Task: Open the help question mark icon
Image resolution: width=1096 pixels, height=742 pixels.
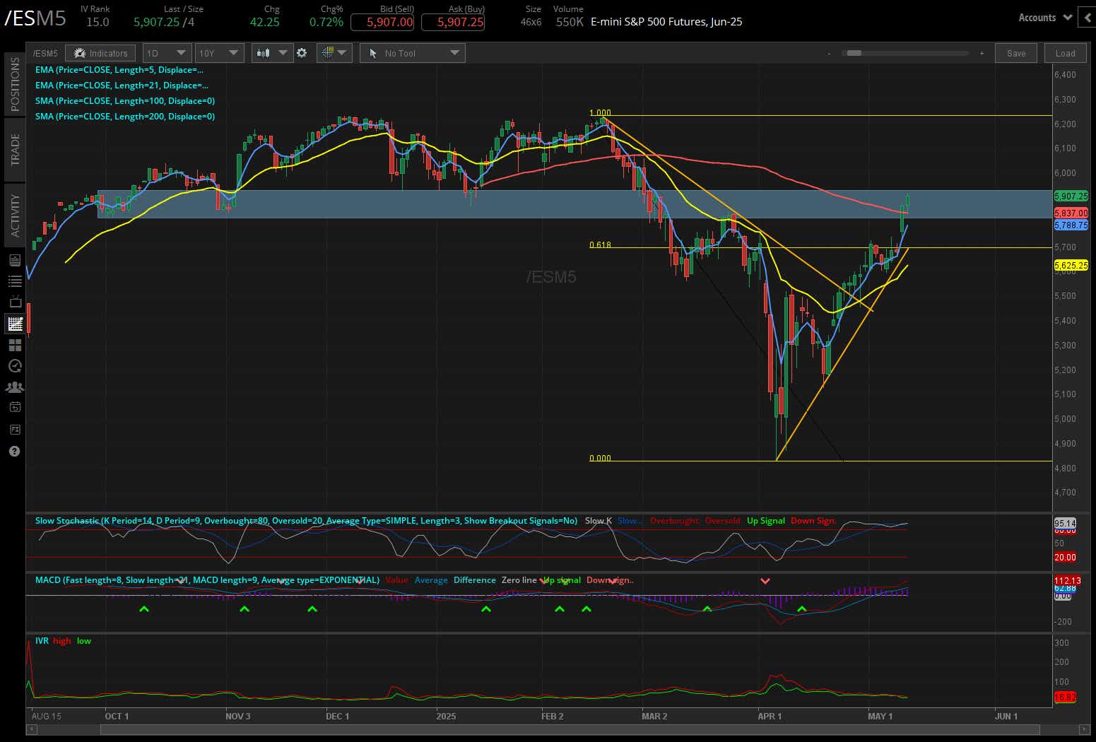Action: click(x=14, y=451)
